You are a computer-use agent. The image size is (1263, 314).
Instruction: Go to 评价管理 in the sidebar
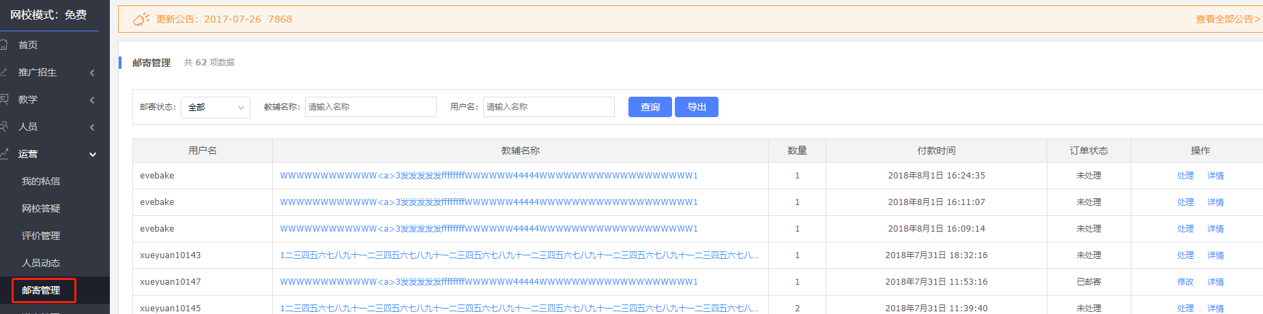[x=41, y=236]
